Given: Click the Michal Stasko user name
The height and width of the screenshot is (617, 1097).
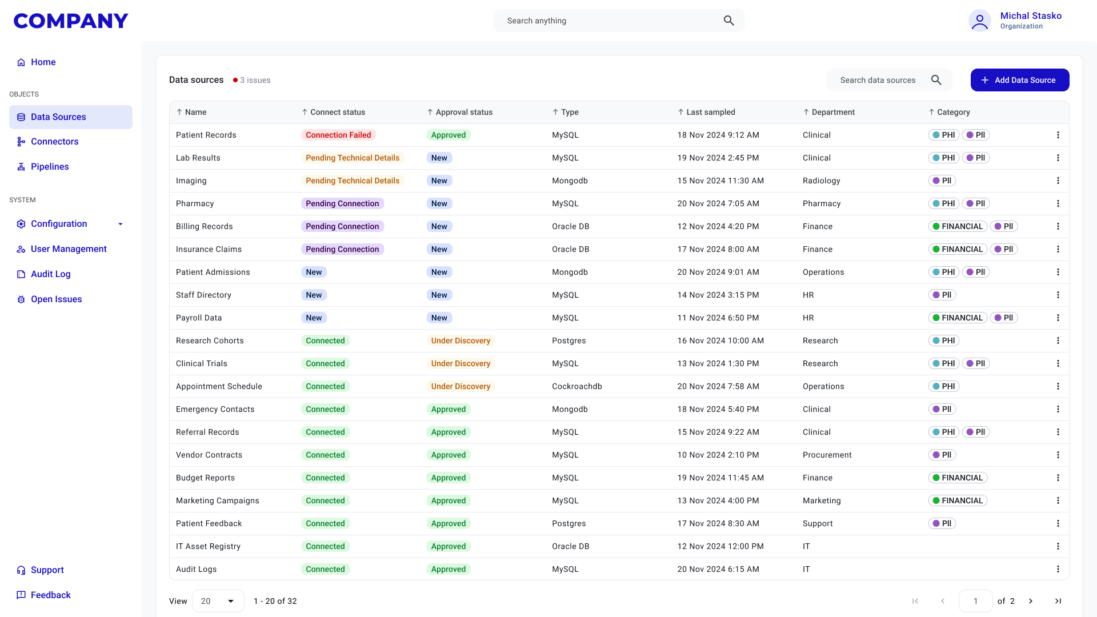Looking at the screenshot, I should click(1031, 16).
